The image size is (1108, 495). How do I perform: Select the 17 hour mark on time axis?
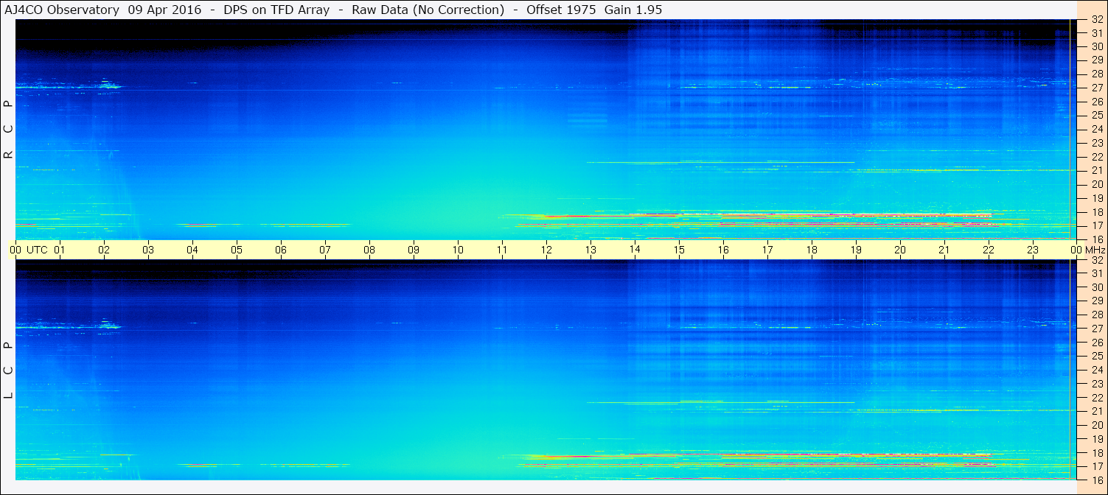pos(767,250)
